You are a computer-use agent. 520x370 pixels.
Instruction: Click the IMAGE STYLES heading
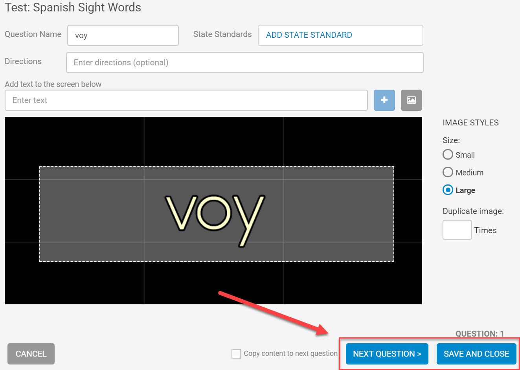click(x=470, y=123)
